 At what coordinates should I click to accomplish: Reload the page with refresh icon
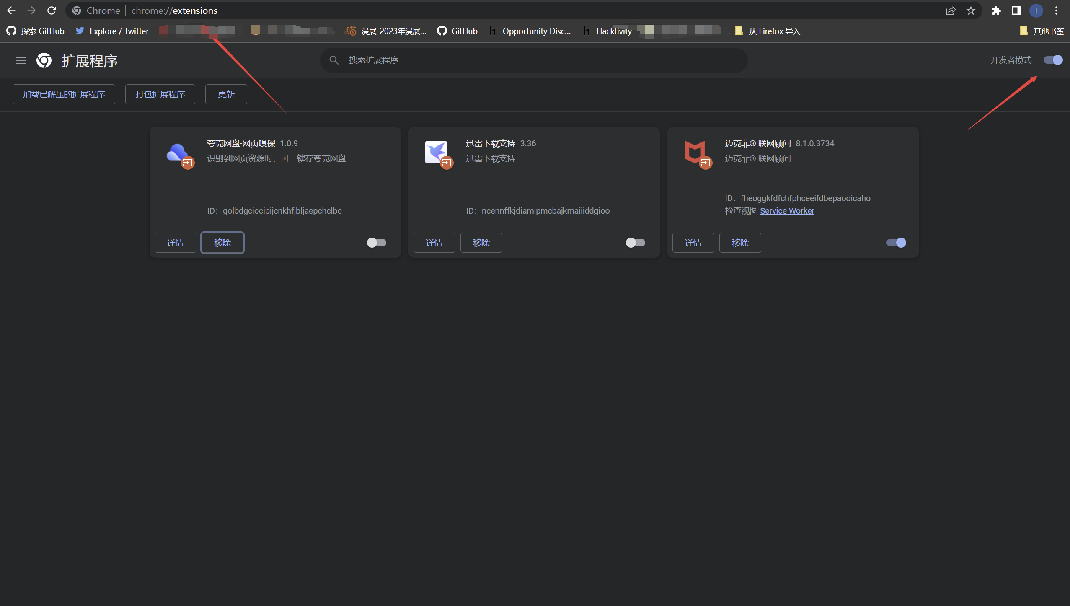pyautogui.click(x=52, y=10)
